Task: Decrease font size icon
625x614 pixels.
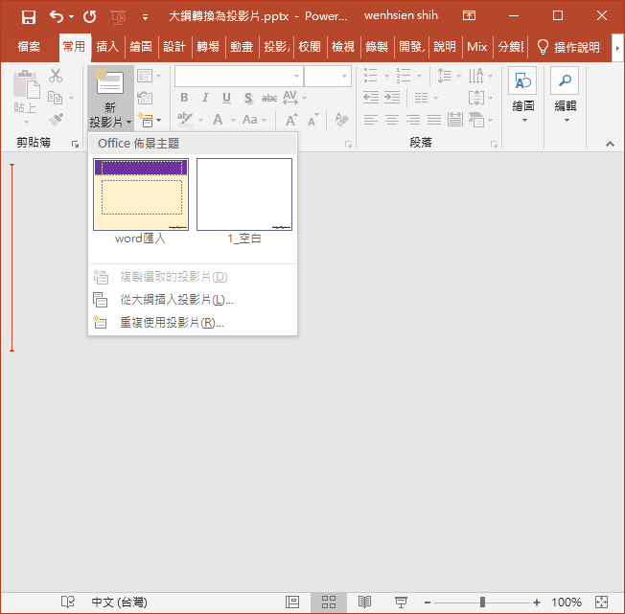Action: 312,120
